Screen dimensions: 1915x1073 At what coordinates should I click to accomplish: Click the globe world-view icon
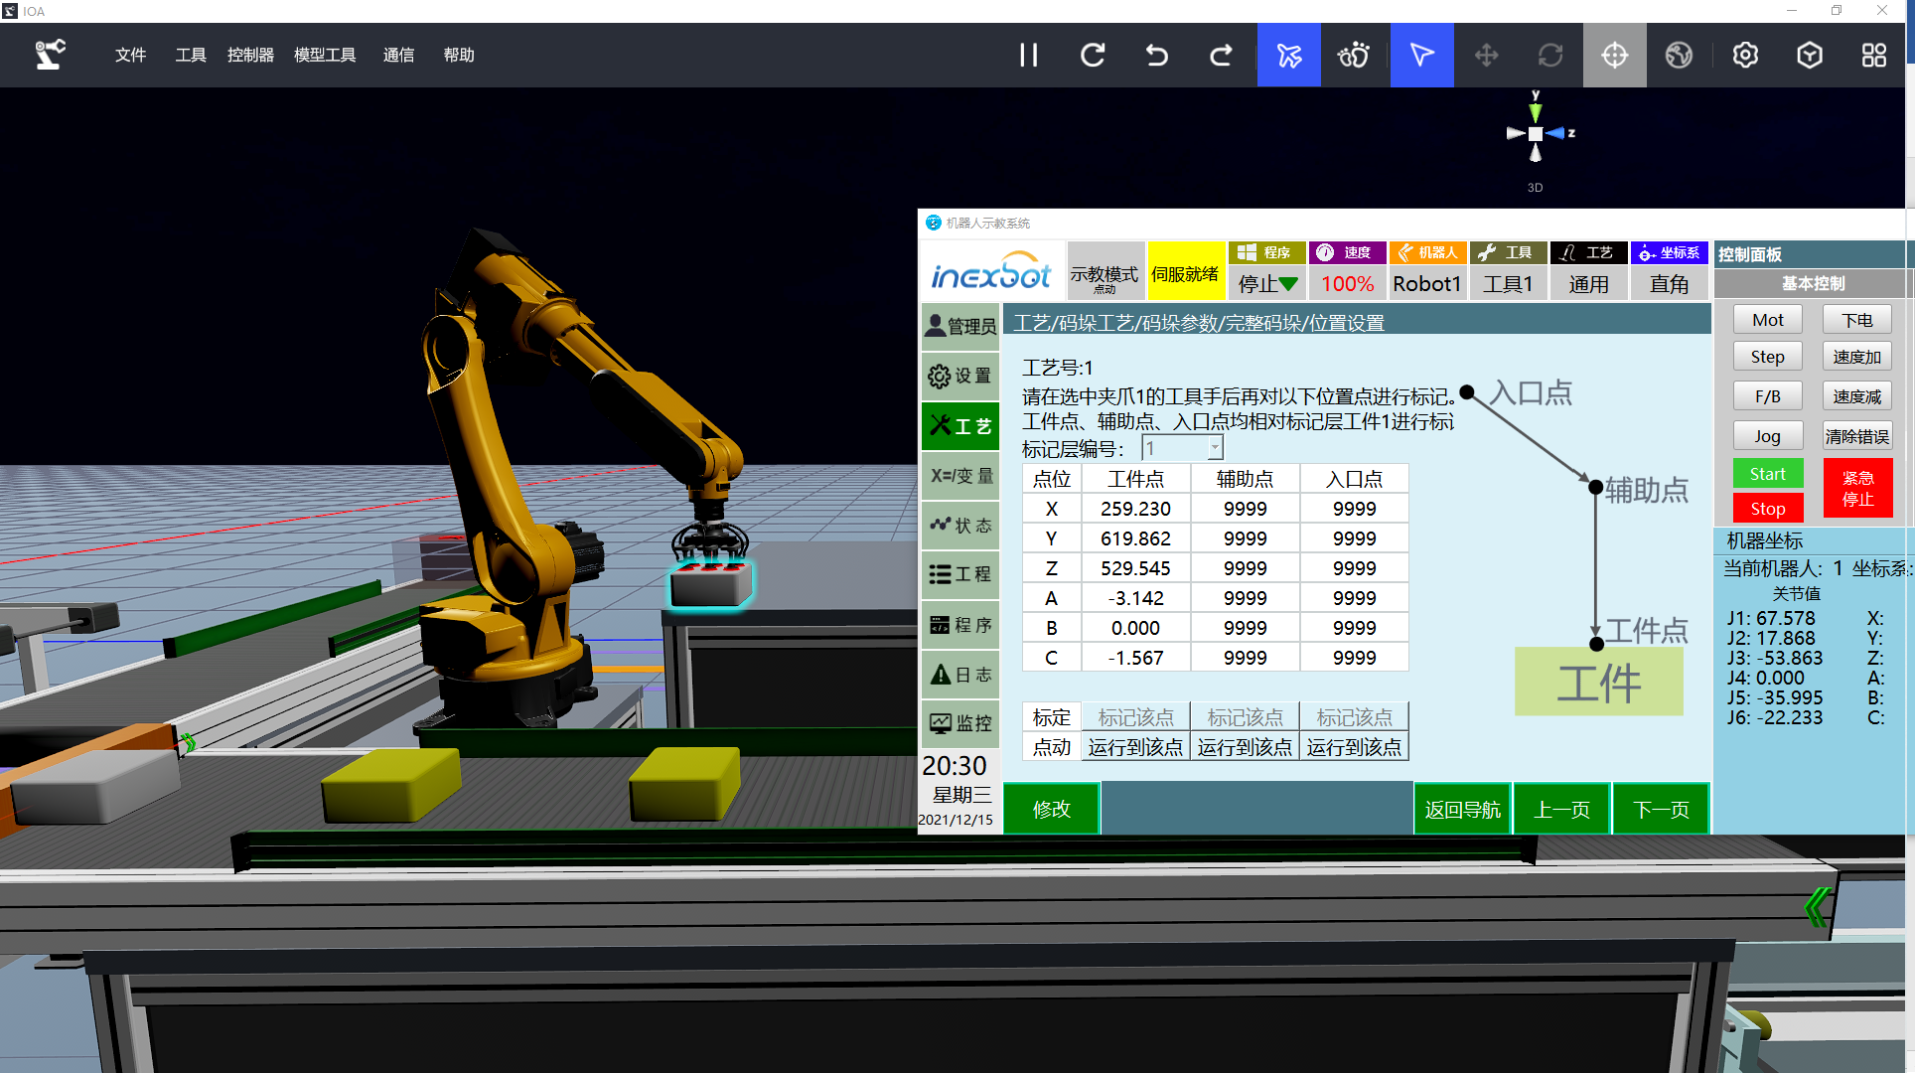point(1679,55)
